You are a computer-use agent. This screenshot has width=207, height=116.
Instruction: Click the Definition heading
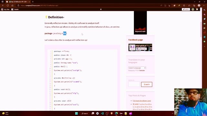click(x=56, y=17)
